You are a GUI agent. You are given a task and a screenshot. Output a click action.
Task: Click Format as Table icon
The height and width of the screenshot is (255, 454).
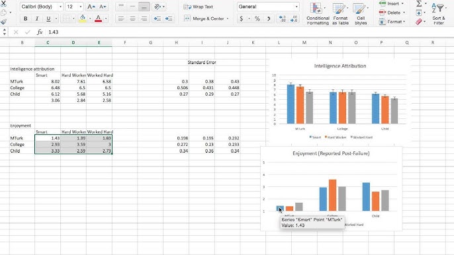pyautogui.click(x=340, y=13)
